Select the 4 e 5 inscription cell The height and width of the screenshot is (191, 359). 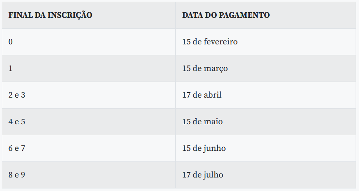88,122
